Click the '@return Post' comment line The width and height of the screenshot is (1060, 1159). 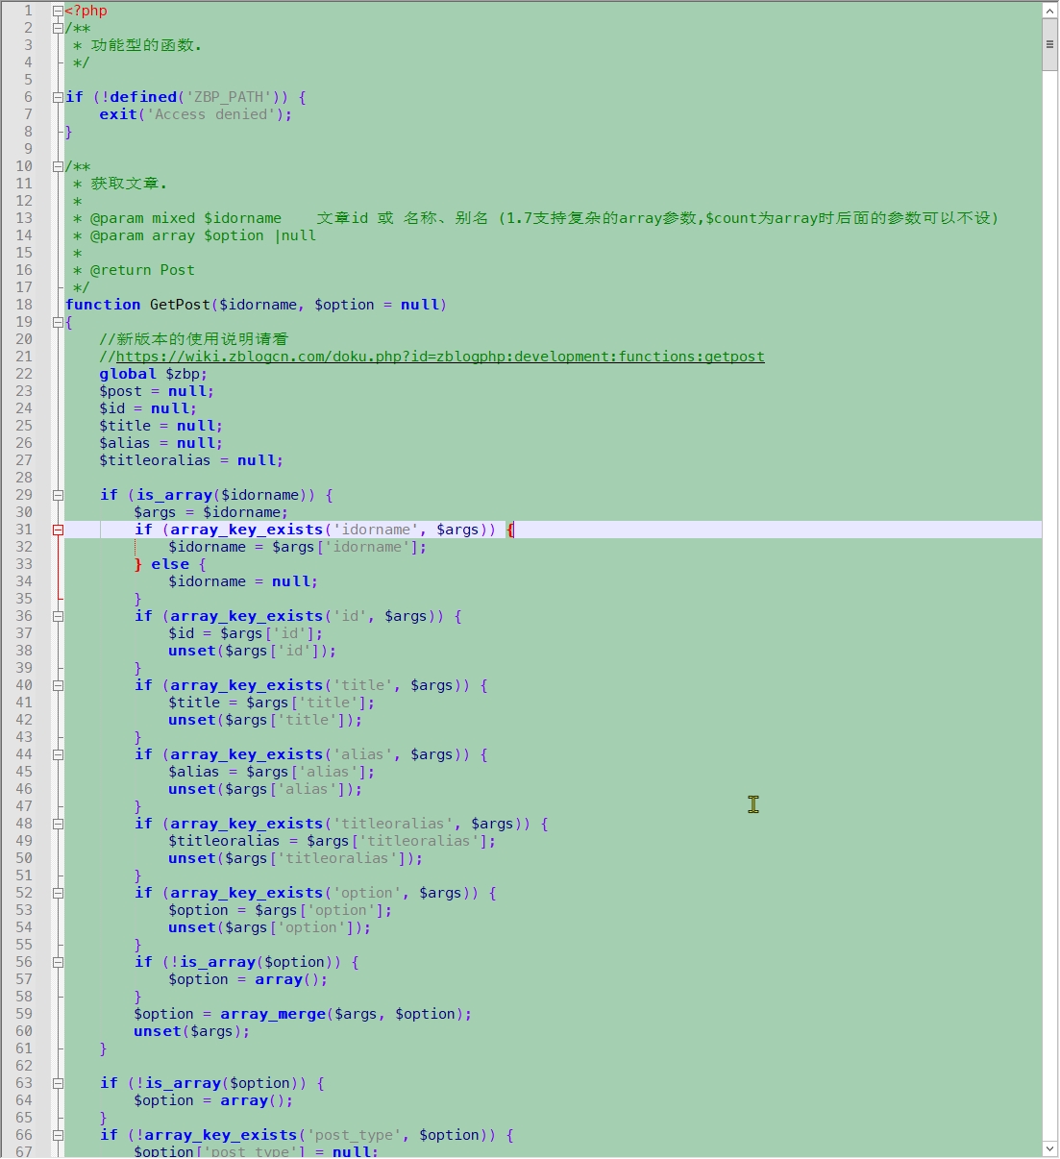pos(134,270)
